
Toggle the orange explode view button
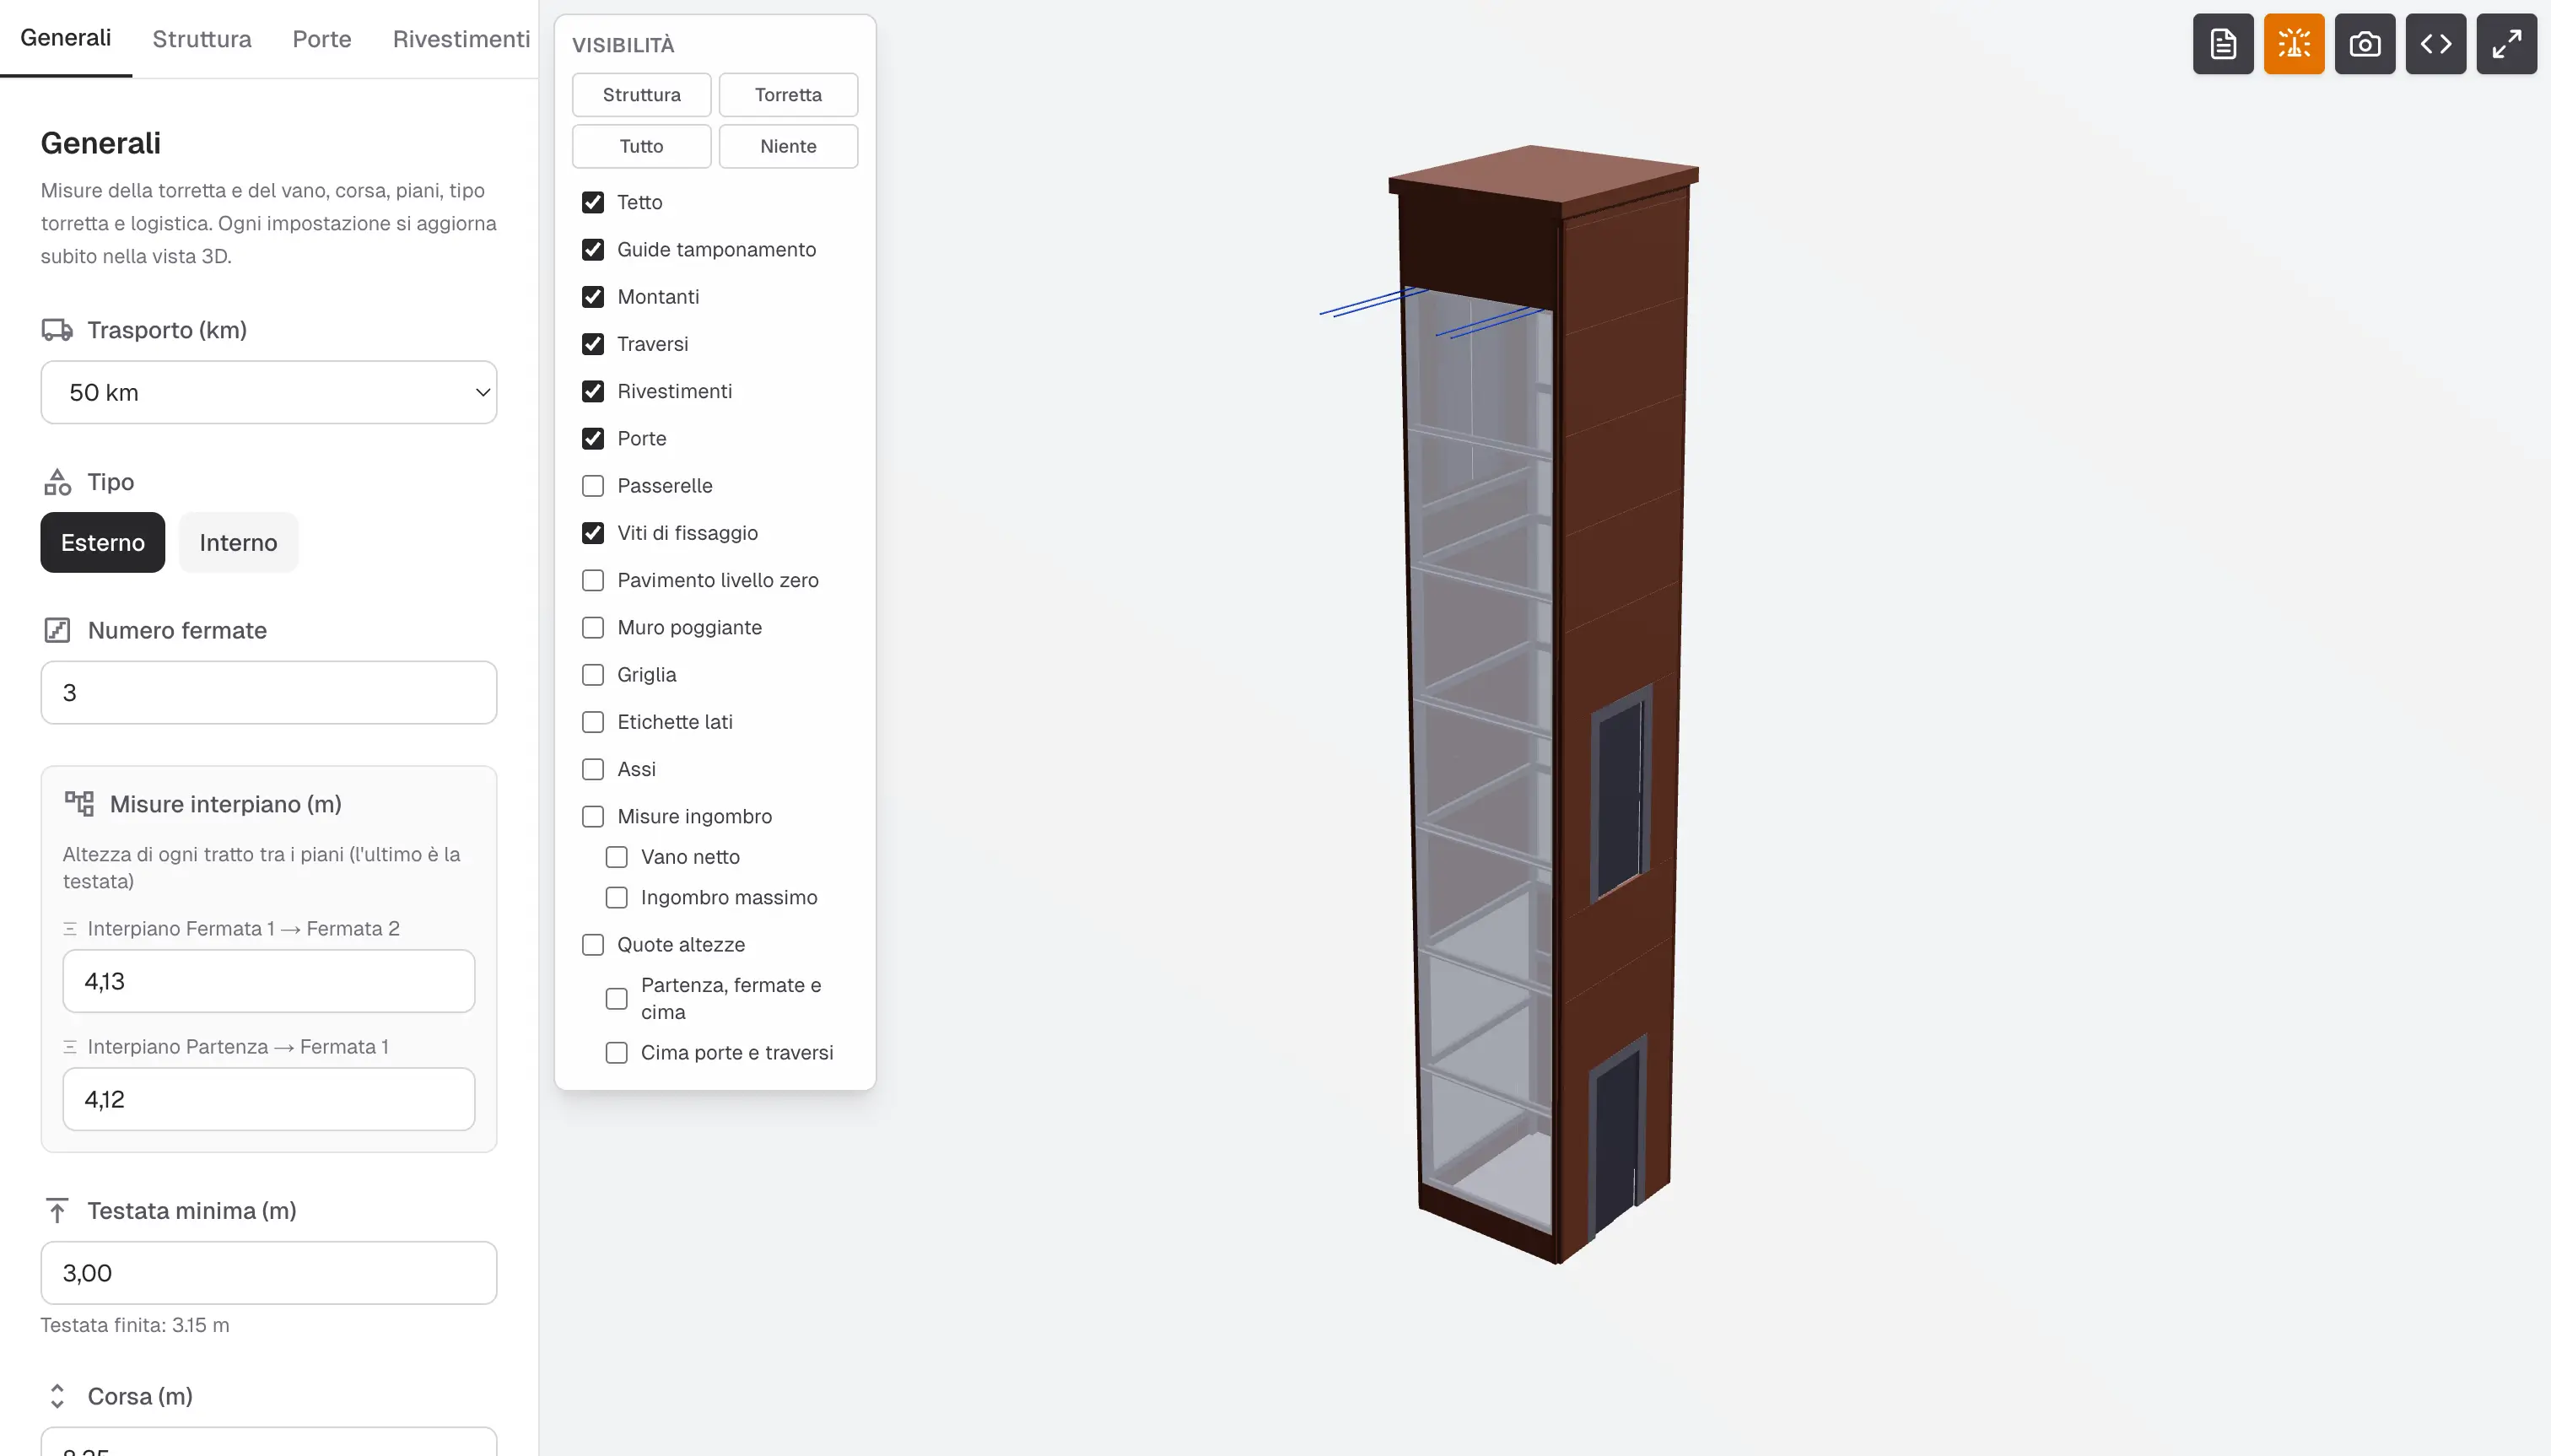(x=2293, y=44)
